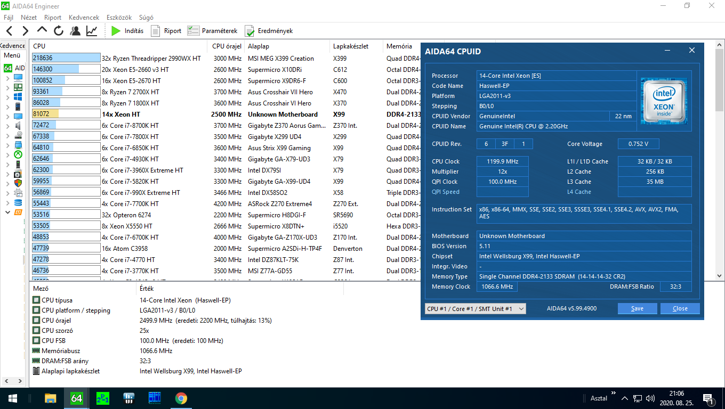This screenshot has width=725, height=409.
Task: Select the Multimedia speaker icon in tree
Action: [18, 126]
